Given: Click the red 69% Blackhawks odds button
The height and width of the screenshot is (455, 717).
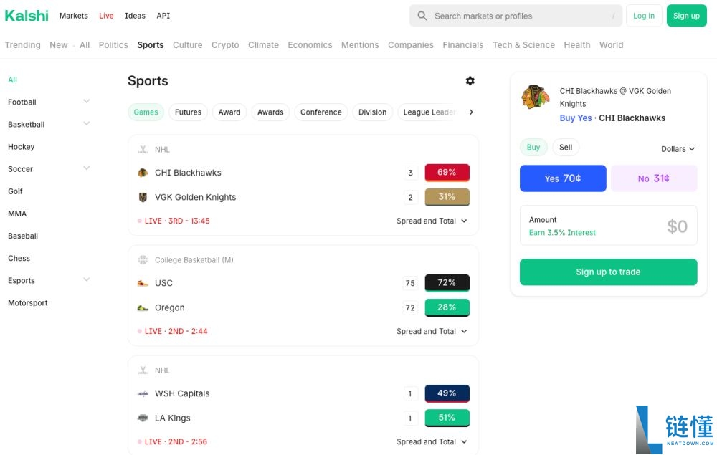Looking at the screenshot, I should (x=447, y=173).
